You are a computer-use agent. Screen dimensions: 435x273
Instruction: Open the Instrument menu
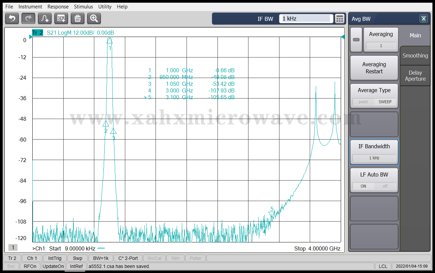(x=30, y=6)
